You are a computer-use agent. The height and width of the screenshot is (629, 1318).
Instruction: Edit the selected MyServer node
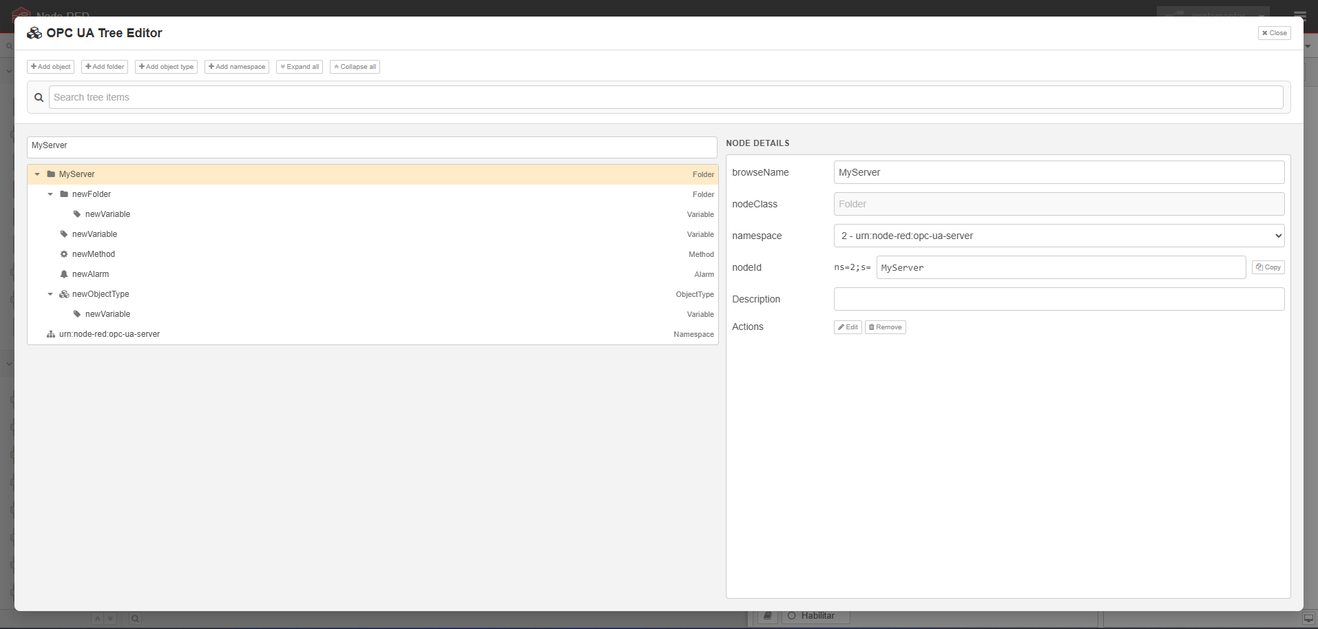coord(848,327)
